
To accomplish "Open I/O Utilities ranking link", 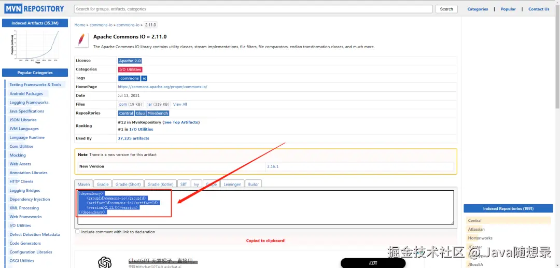I will tap(141, 130).
